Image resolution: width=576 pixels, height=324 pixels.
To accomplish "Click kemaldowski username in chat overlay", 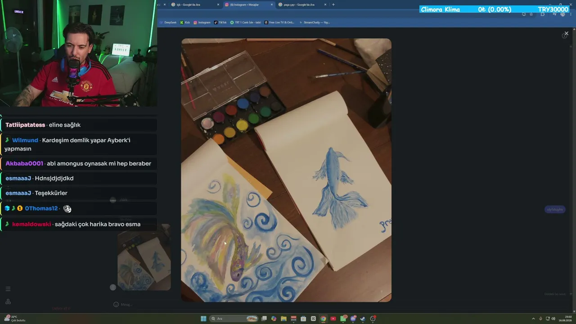I will (x=31, y=224).
